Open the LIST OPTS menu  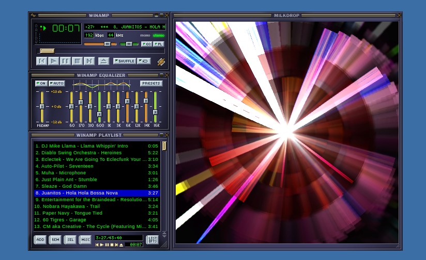coord(153,240)
